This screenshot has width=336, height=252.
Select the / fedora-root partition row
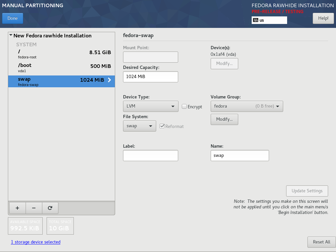pyautogui.click(x=61, y=53)
